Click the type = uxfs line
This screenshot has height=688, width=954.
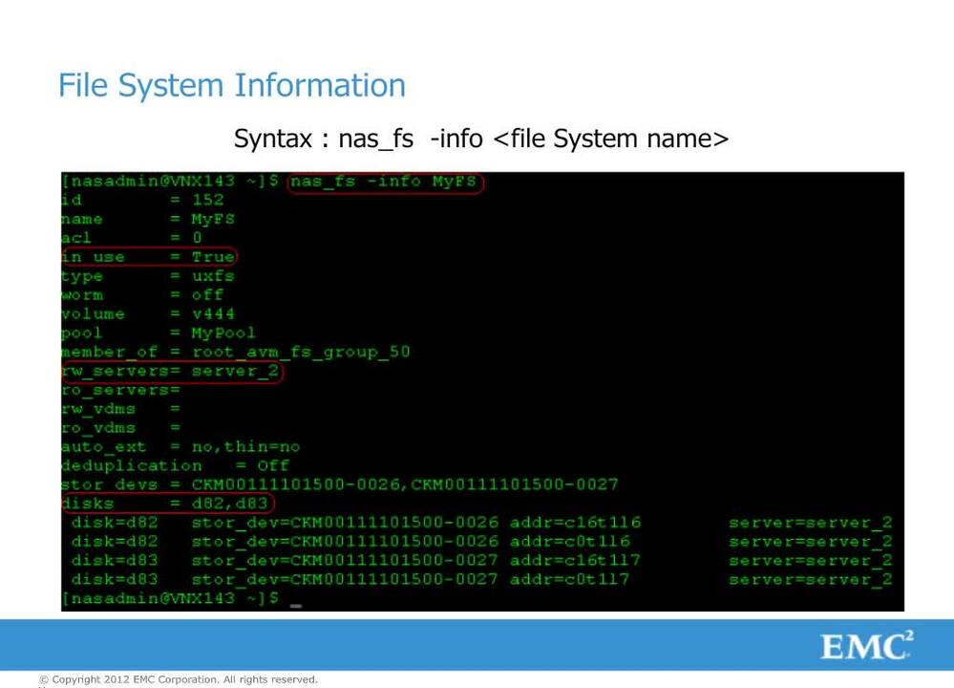click(148, 276)
